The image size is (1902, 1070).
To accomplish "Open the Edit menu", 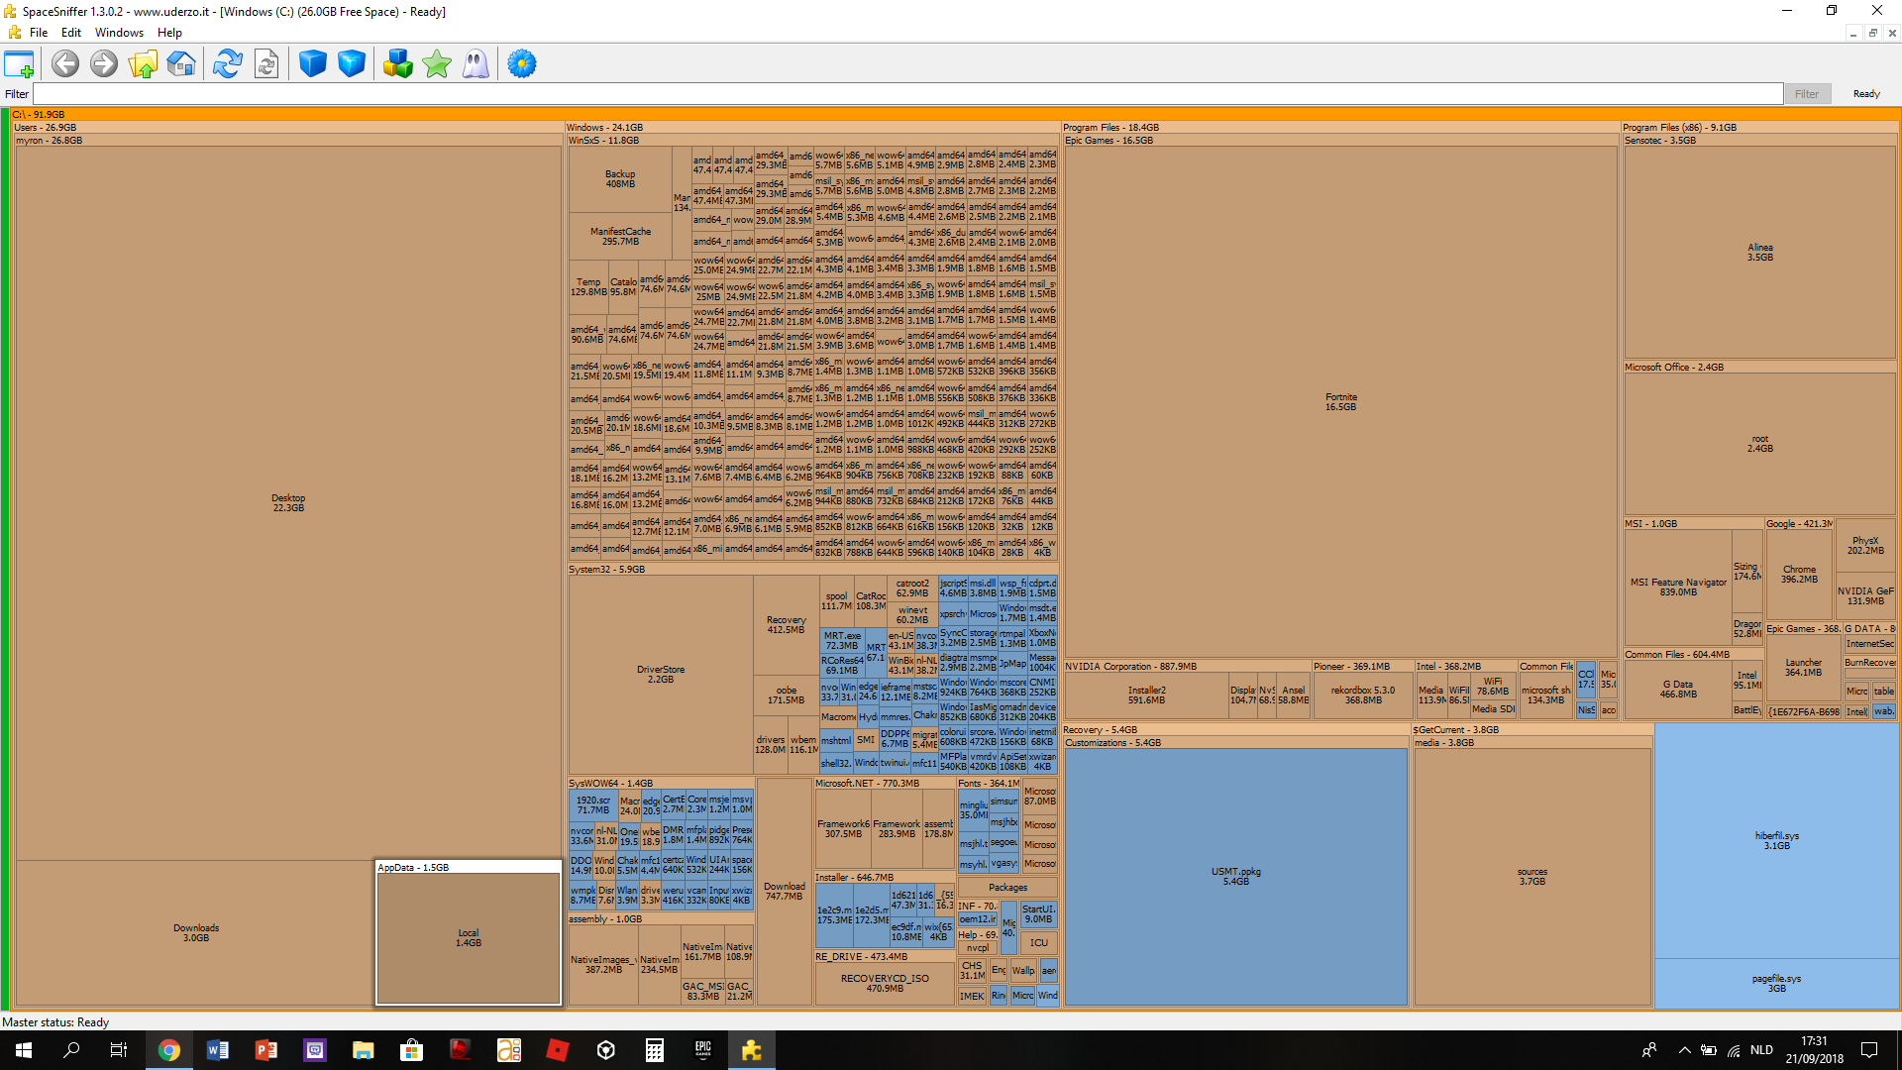I will 71,33.
